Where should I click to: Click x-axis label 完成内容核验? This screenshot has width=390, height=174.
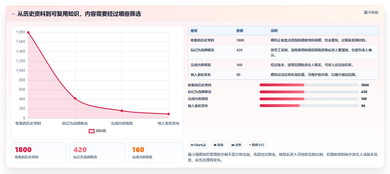tap(122, 123)
